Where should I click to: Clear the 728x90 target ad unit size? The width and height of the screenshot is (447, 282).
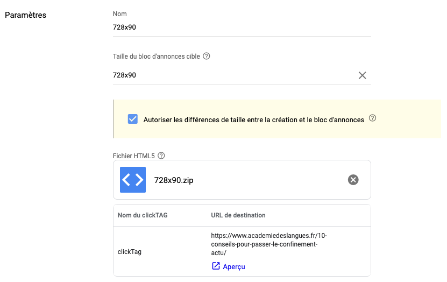pyautogui.click(x=362, y=75)
